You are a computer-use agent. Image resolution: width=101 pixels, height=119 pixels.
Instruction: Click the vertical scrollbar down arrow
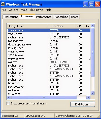tap(93, 93)
